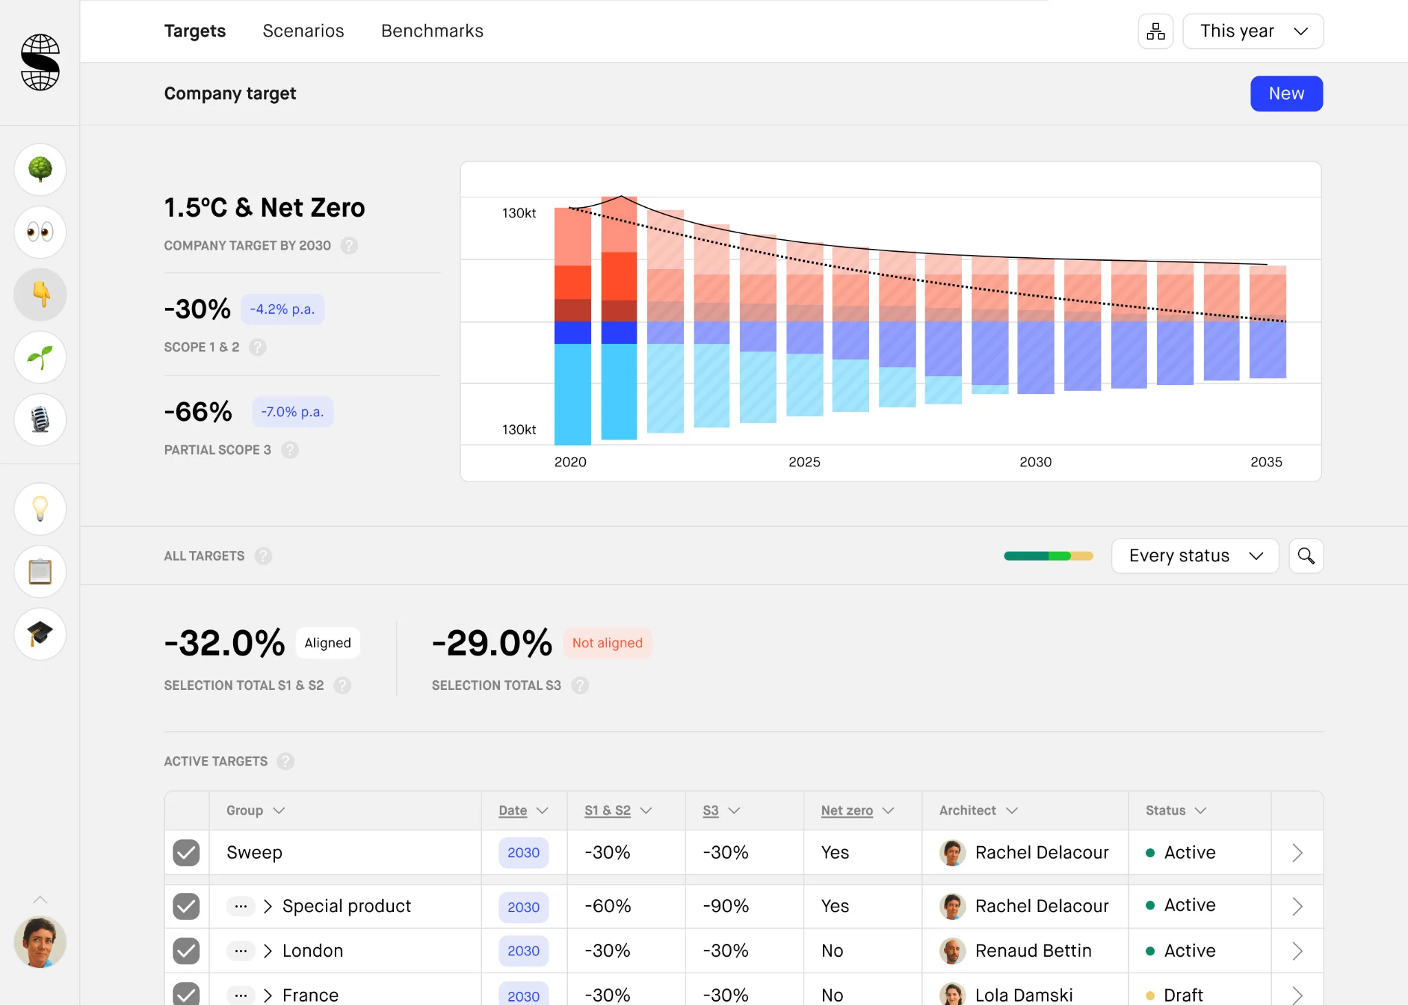Expand the Special product group row

[268, 907]
